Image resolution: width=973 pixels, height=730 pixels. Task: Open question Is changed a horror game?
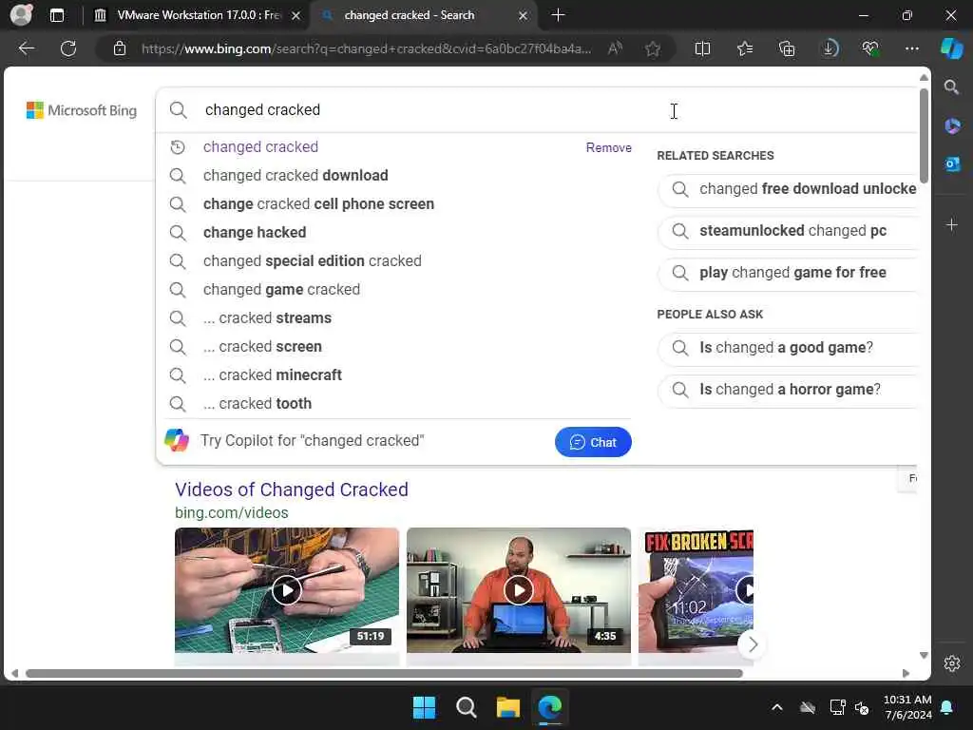(788, 390)
